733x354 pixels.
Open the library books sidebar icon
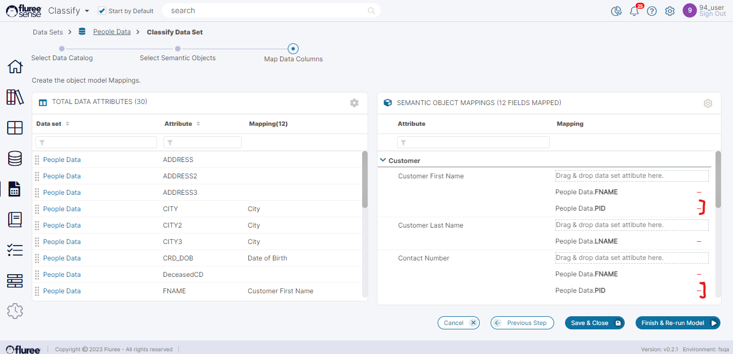(15, 97)
